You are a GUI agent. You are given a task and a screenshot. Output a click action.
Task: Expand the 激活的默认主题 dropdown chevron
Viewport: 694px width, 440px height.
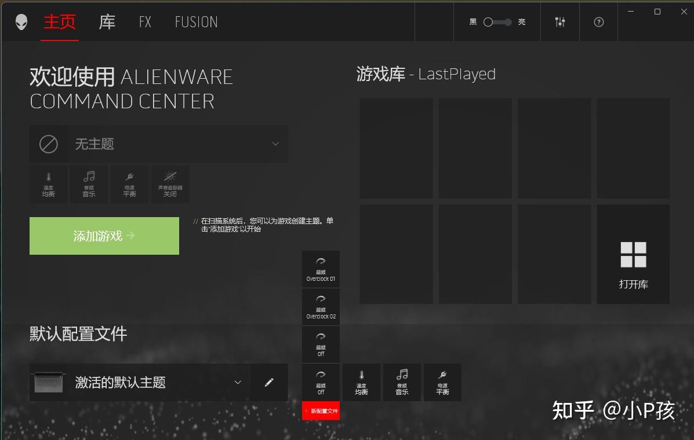click(238, 383)
